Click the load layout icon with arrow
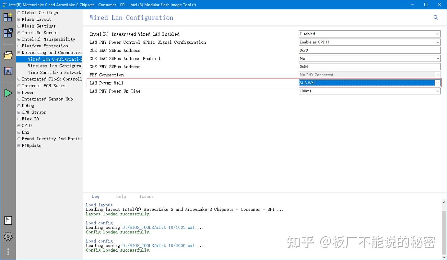The image size is (447, 260). pyautogui.click(x=8, y=33)
